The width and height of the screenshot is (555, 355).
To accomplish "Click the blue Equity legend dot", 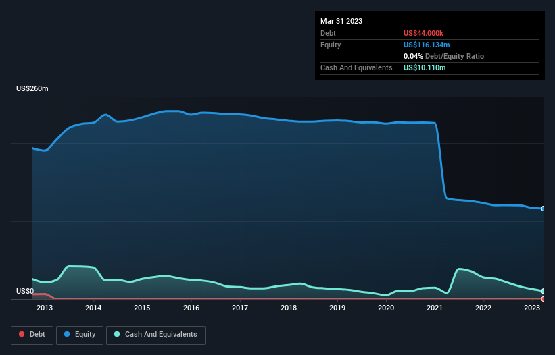I will (67, 334).
